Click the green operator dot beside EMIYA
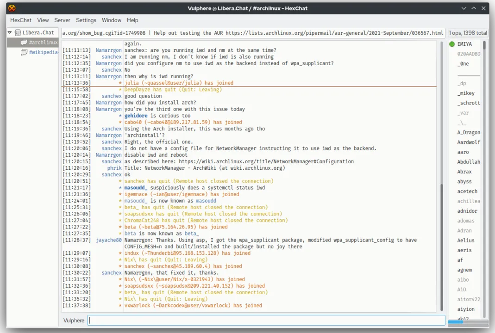The image size is (495, 333). pos(452,44)
